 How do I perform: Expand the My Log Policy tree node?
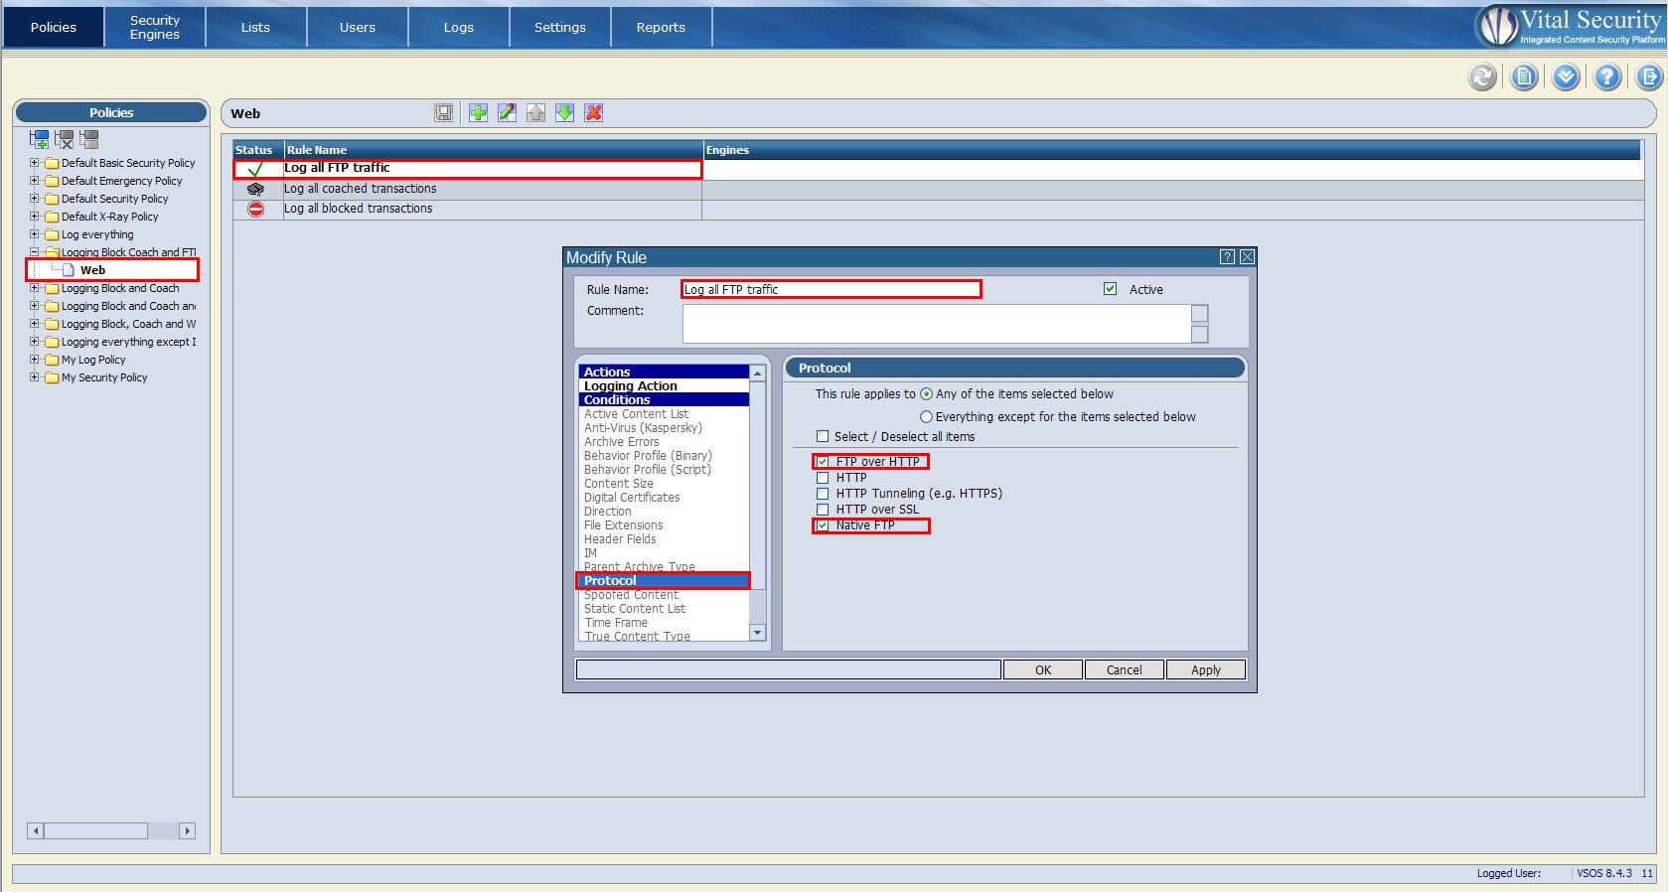coord(35,360)
